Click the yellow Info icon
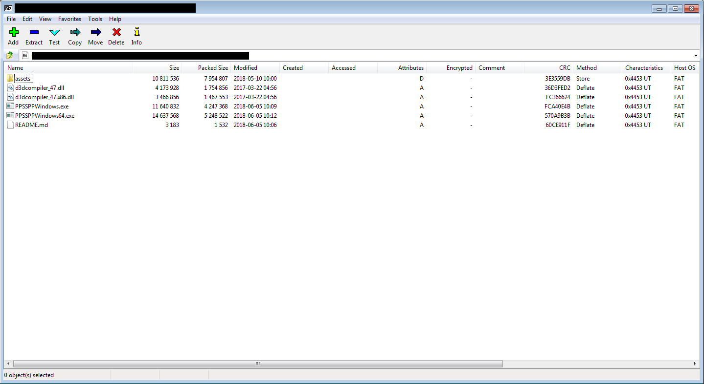This screenshot has height=384, width=704. 136,32
